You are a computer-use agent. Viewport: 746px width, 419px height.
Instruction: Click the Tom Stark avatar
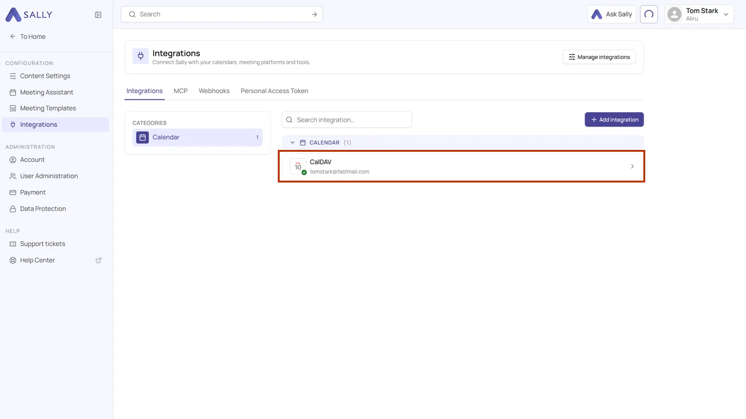point(674,14)
